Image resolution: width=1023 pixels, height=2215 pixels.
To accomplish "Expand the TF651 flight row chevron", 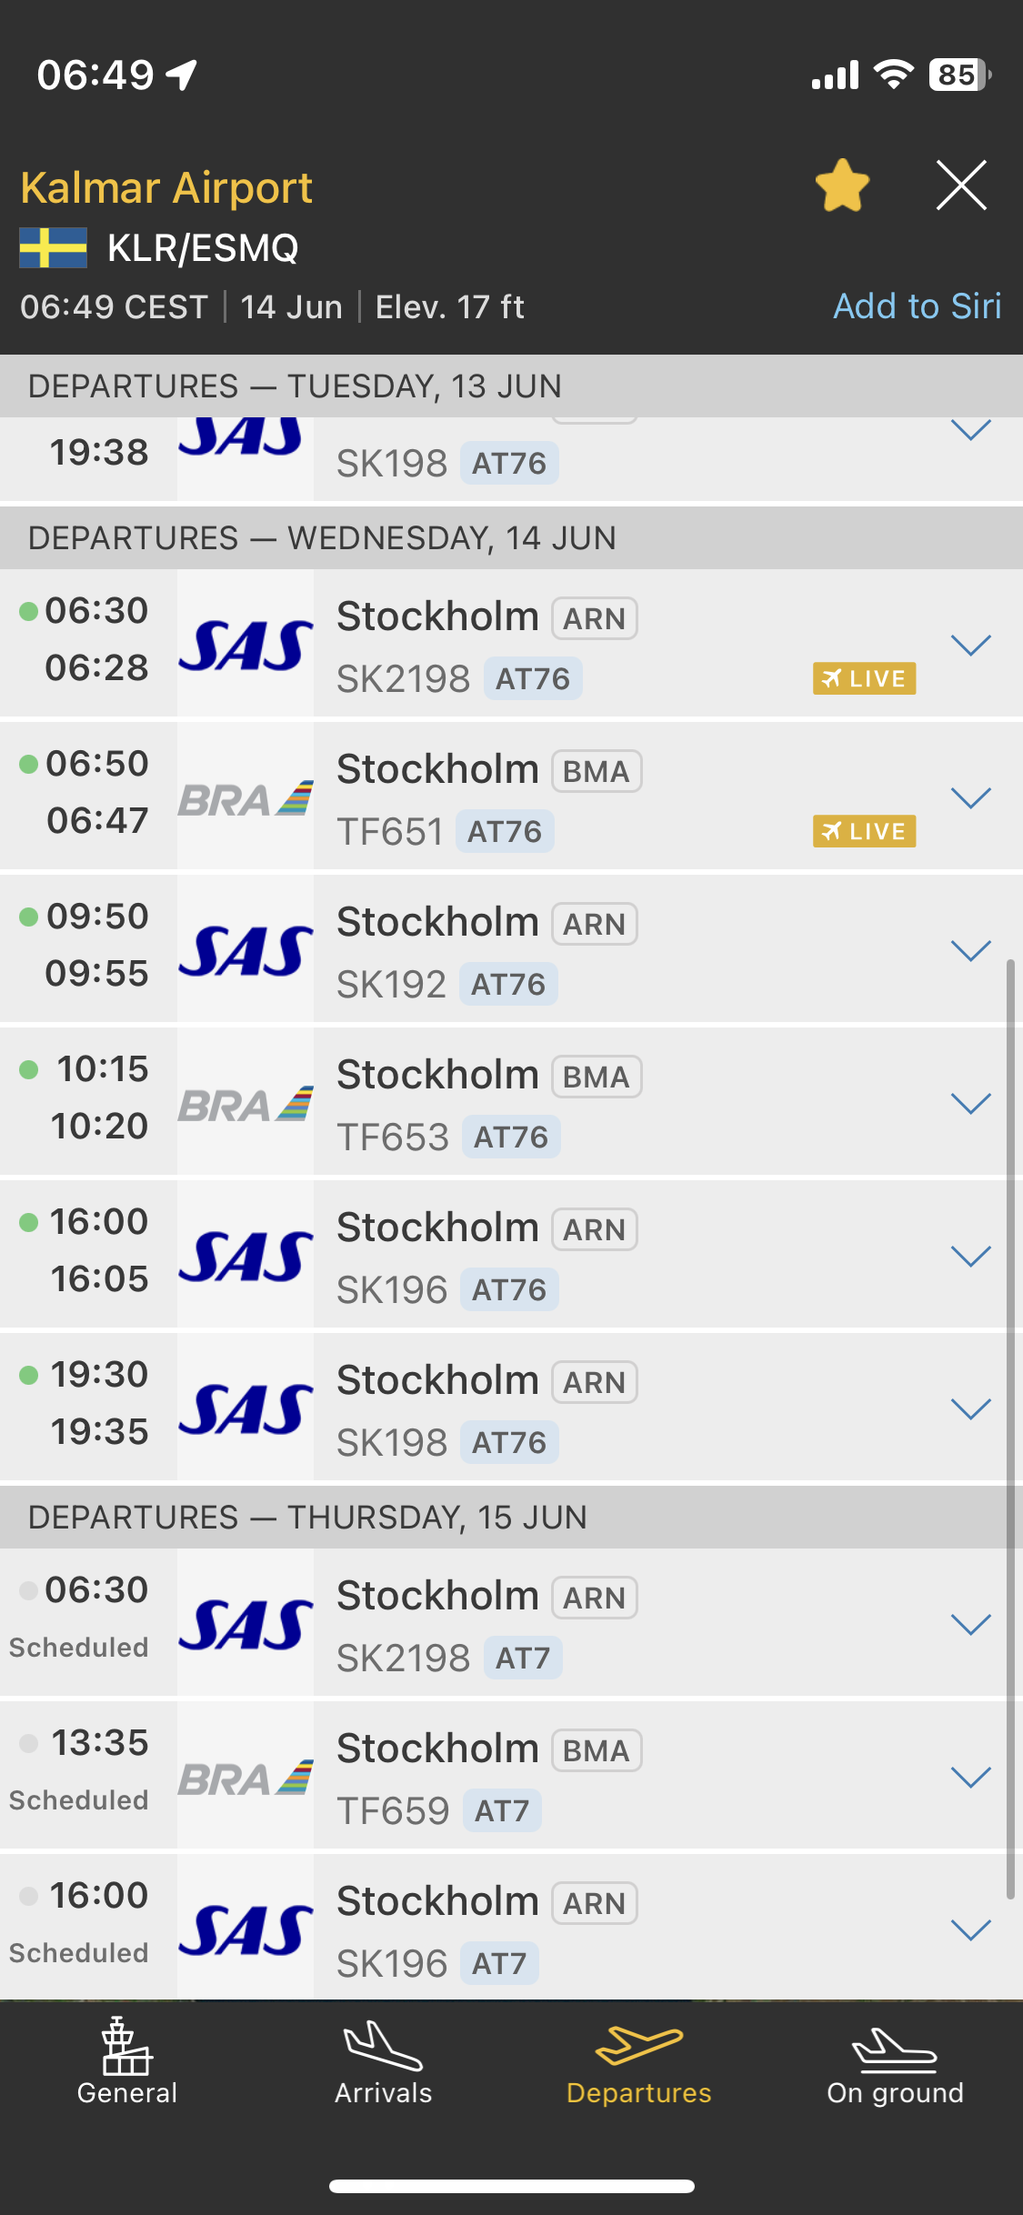I will click(x=970, y=798).
